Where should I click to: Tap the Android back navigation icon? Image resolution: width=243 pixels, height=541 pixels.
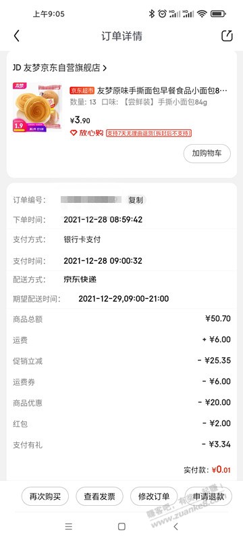pyautogui.click(x=175, y=527)
